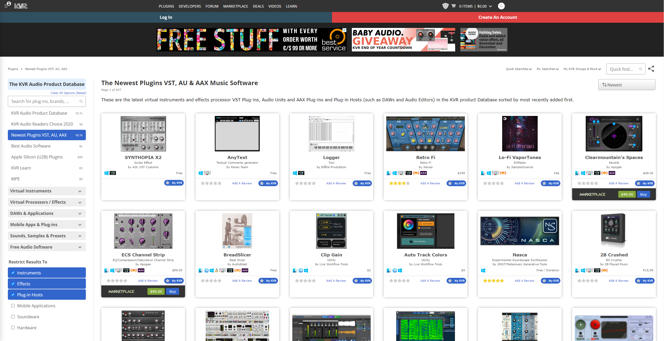Screen dimensions: 664x341
Task: Click the Plugins breadcrumb link
Action: click(13, 69)
